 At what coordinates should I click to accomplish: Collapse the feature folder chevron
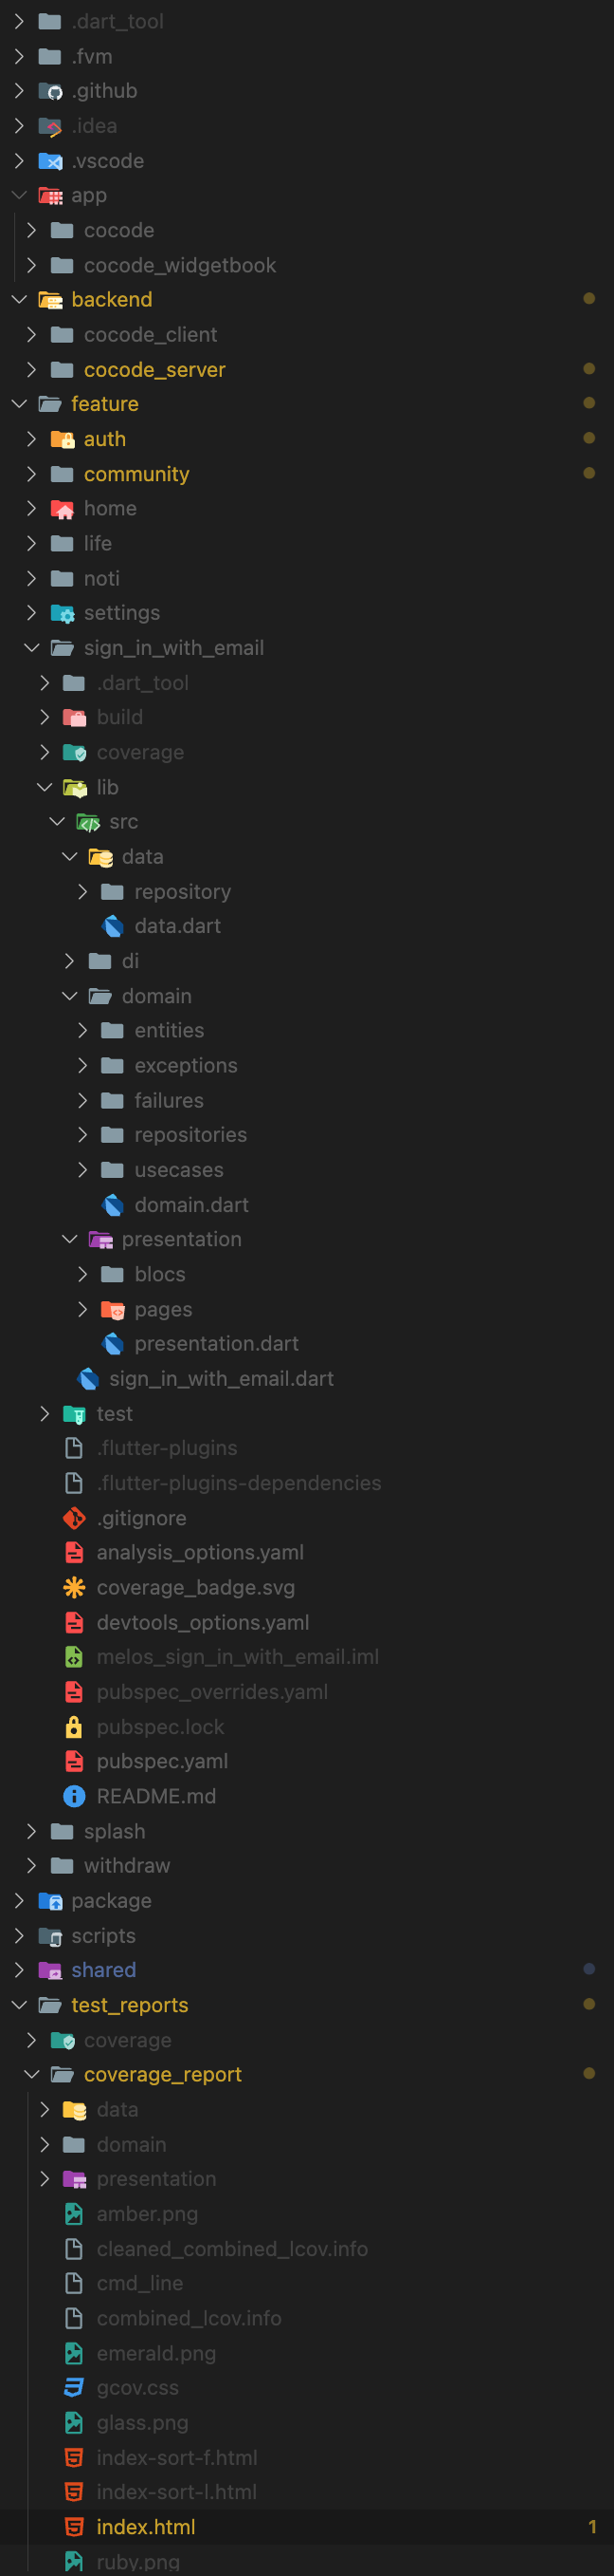[19, 404]
